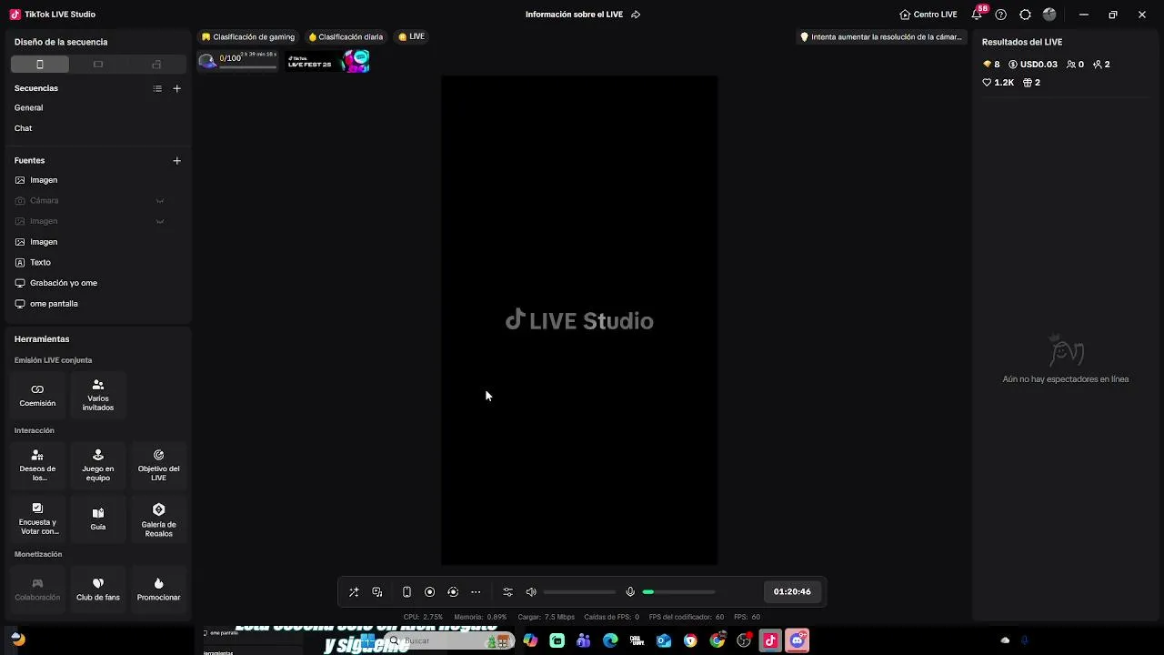
Task: Show the hidden Cámara source
Action: point(160,200)
